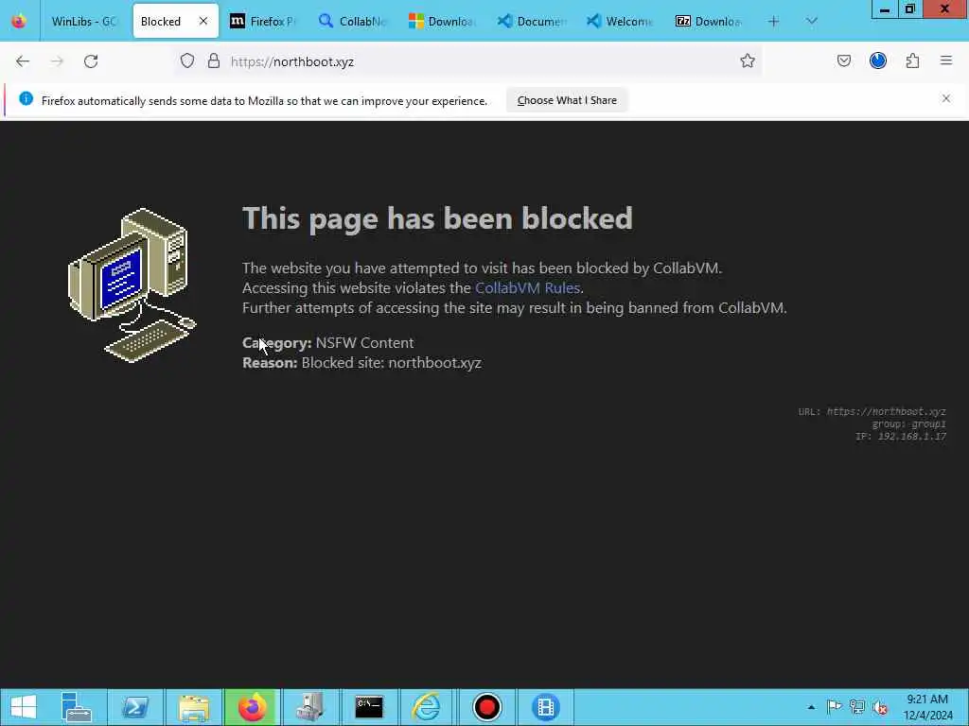Screen dimensions: 969x726
Task: Switch to the Welcome VS Code tab
Action: [620, 21]
